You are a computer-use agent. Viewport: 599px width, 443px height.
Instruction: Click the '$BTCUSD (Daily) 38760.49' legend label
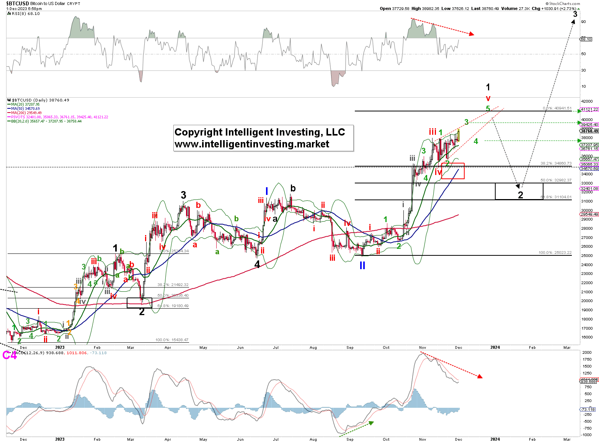[x=41, y=100]
